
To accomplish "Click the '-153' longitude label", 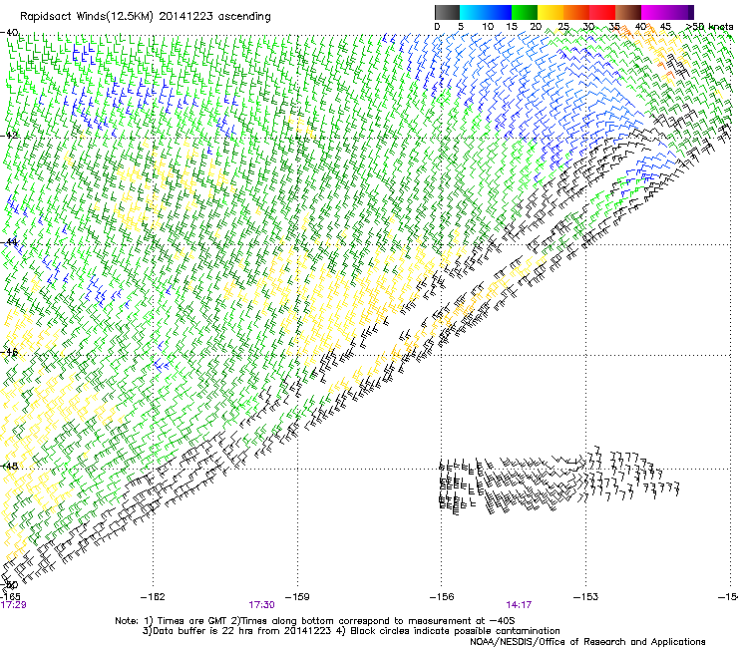I will click(586, 597).
